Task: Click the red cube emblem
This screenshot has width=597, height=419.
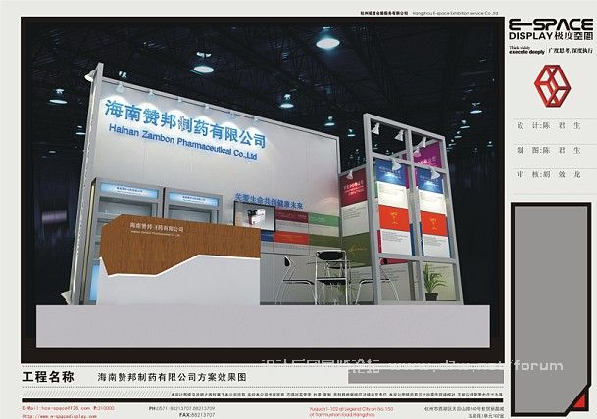Action: click(x=552, y=85)
